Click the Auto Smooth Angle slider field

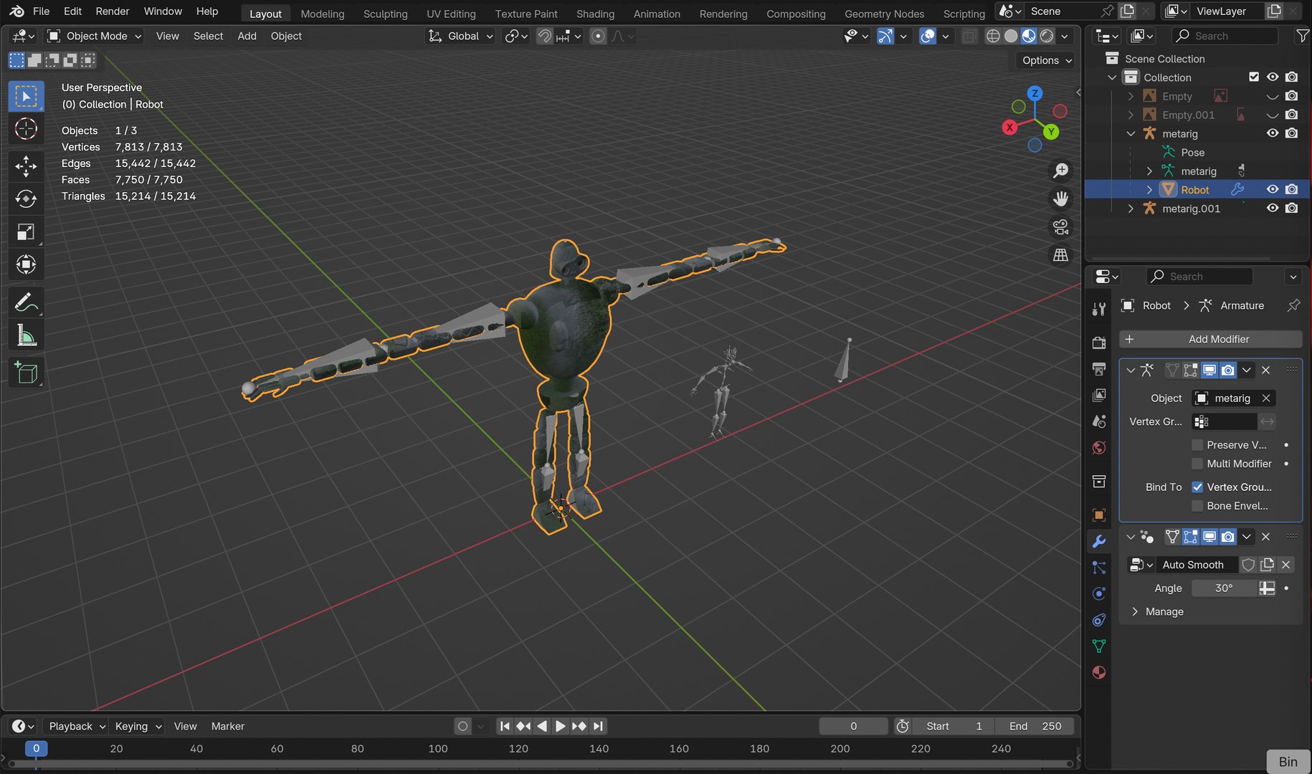tap(1225, 588)
